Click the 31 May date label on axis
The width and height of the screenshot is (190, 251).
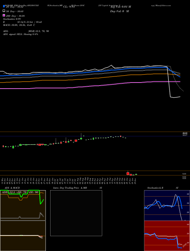[x=3, y=181]
